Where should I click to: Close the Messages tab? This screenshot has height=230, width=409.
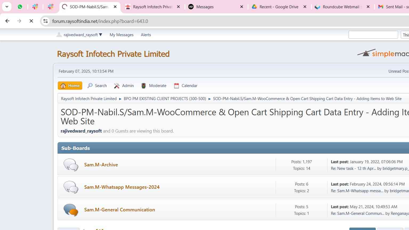point(242,7)
